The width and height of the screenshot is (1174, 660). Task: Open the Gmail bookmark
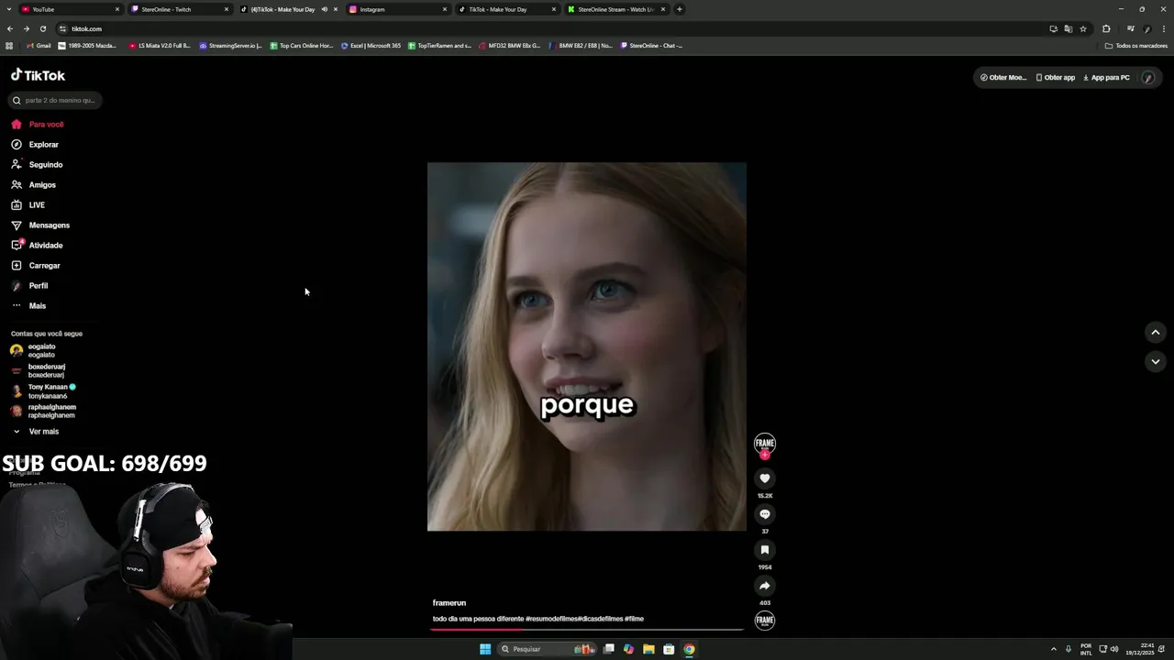39,46
